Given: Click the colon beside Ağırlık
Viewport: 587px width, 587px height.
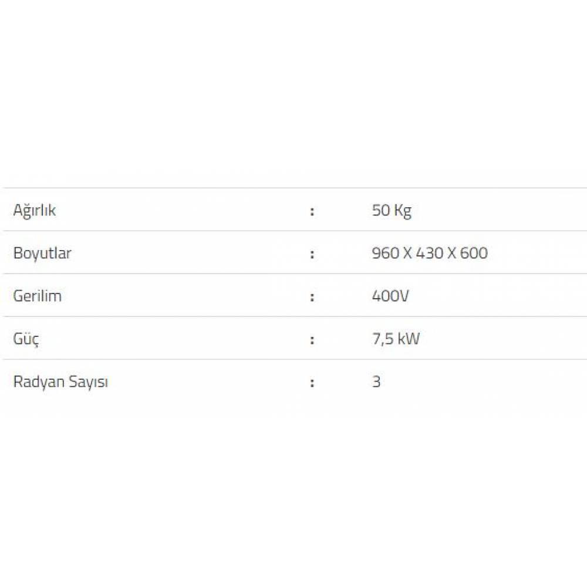Looking at the screenshot, I should coord(312,211).
